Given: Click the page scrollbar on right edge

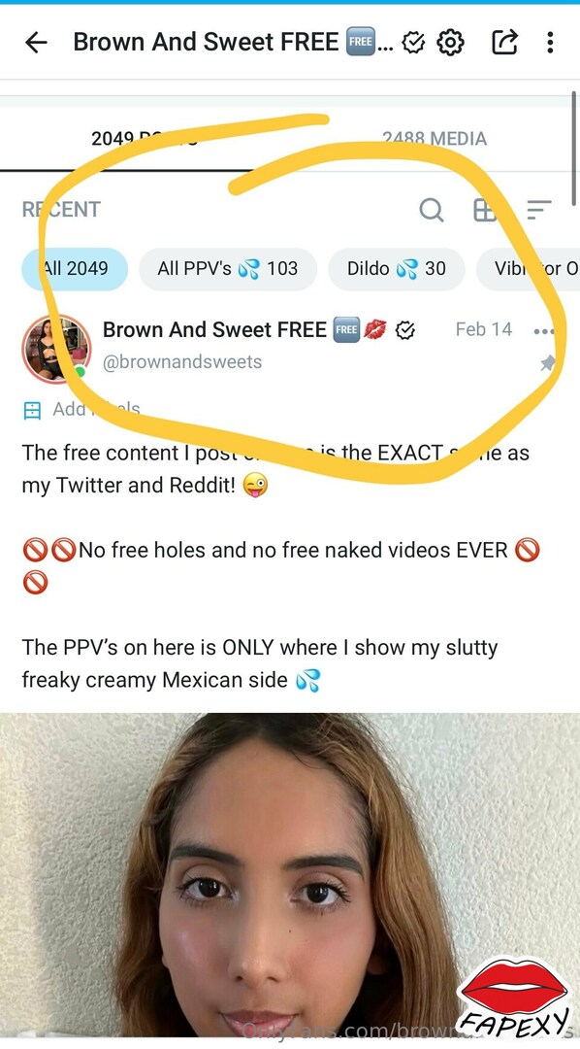Looking at the screenshot, I should pyautogui.click(x=574, y=148).
